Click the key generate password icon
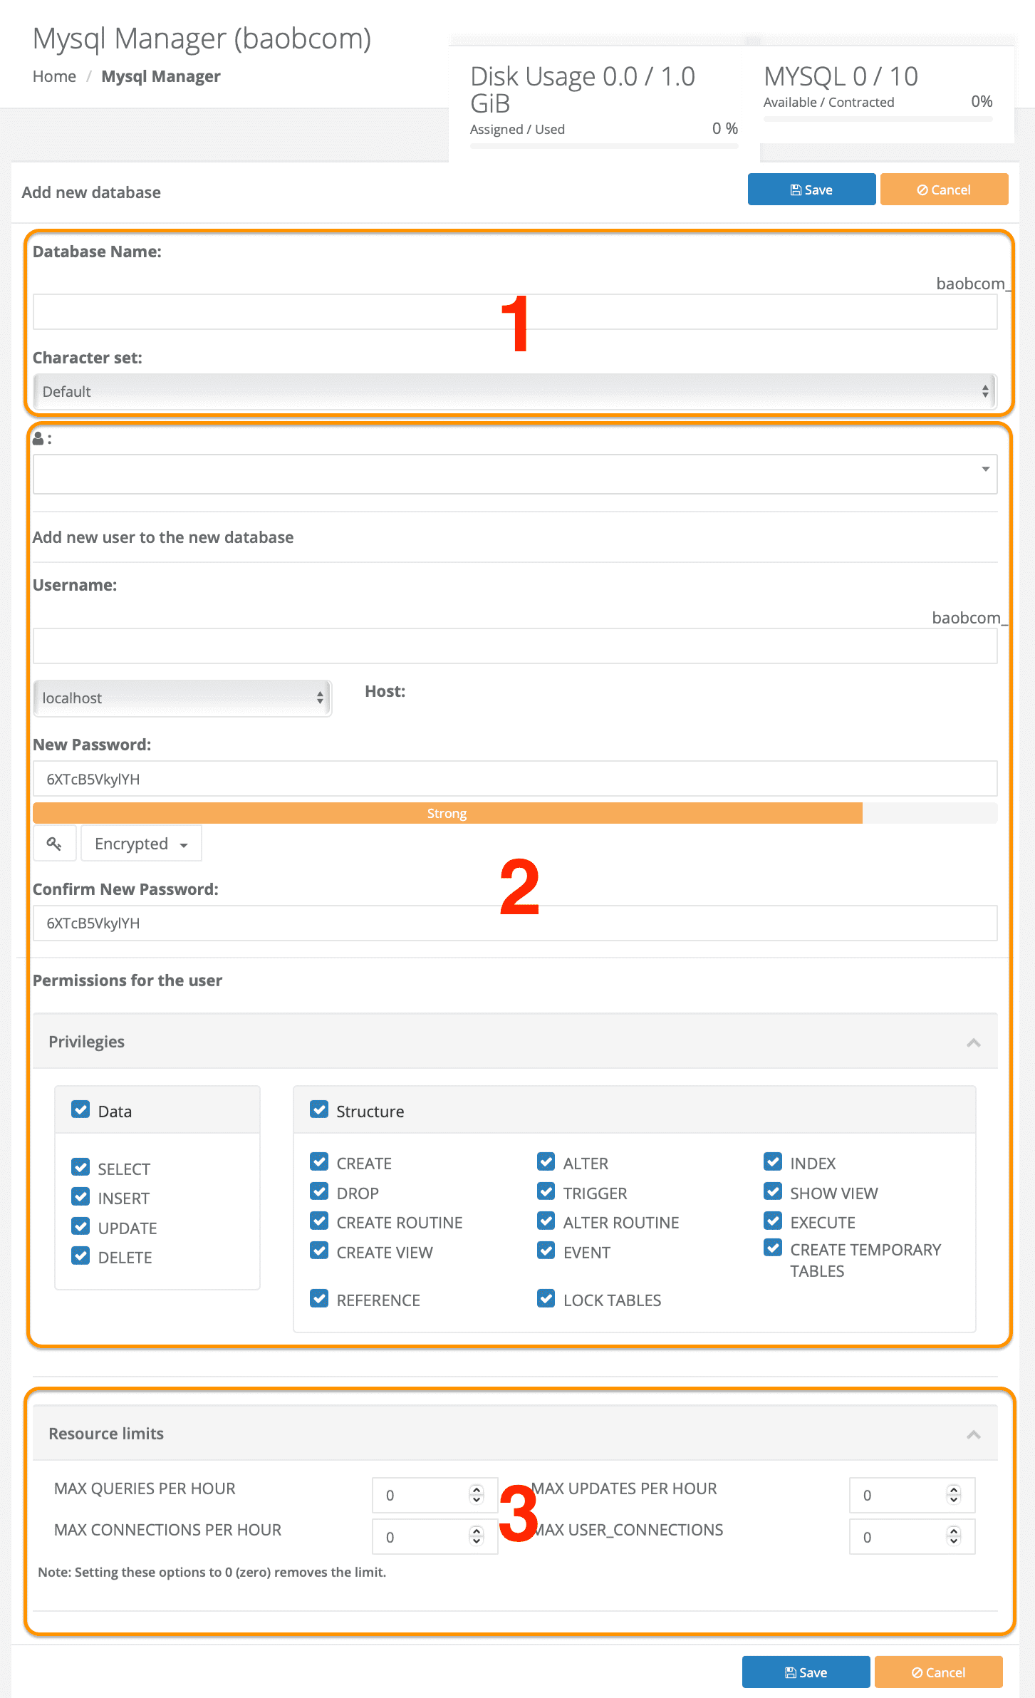The image size is (1035, 1698). [x=54, y=844]
